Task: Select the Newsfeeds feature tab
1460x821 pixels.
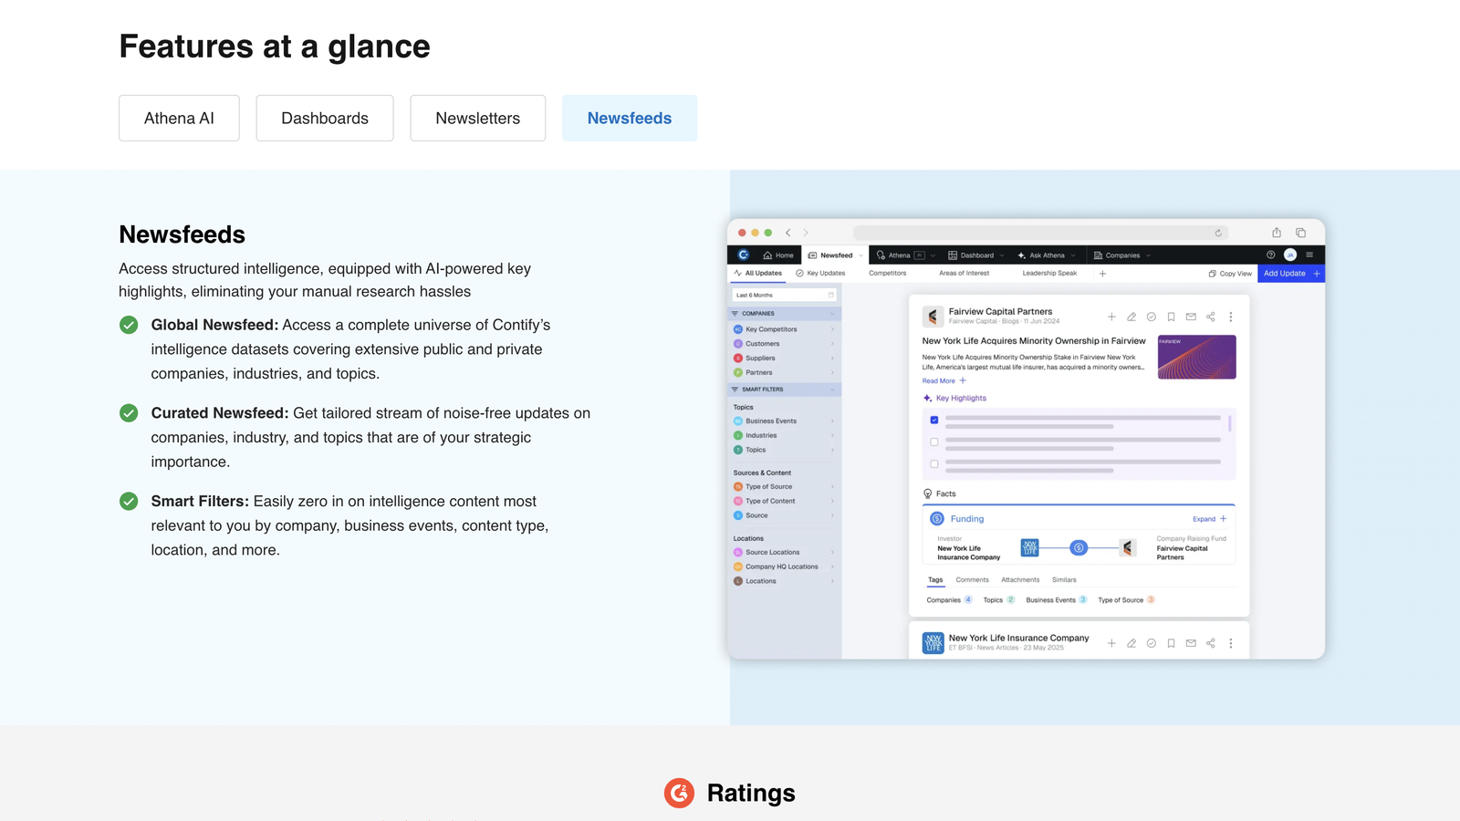Action: (x=630, y=118)
